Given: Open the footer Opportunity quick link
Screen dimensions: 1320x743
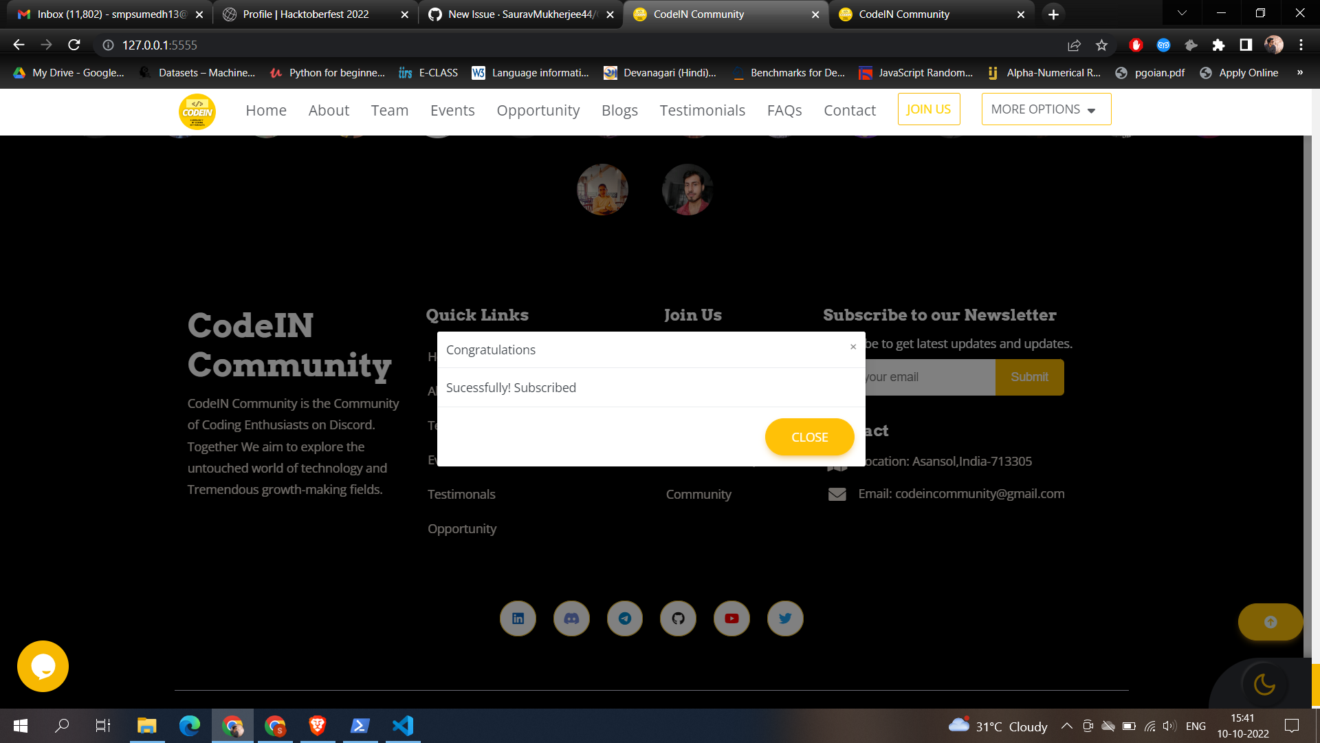Looking at the screenshot, I should tap(462, 528).
